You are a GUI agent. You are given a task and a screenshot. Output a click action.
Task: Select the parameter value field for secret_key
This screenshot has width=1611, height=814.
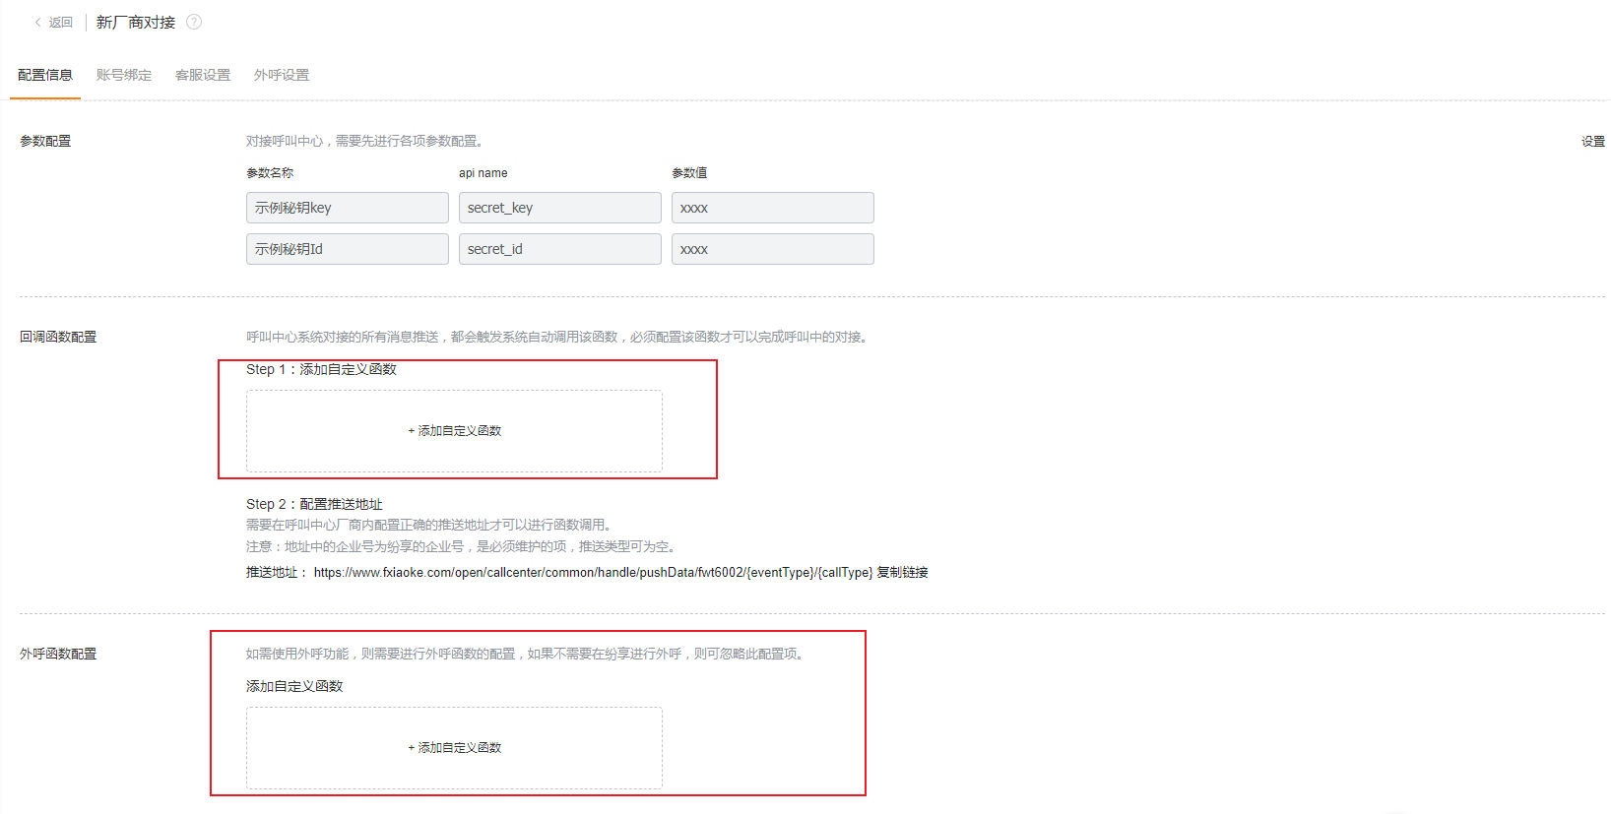772,208
